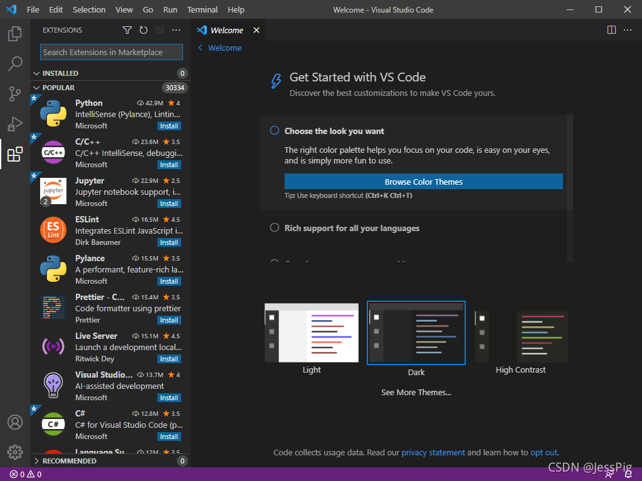Open the Go menu

coord(148,9)
